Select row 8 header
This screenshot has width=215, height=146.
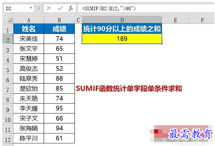[8, 99]
